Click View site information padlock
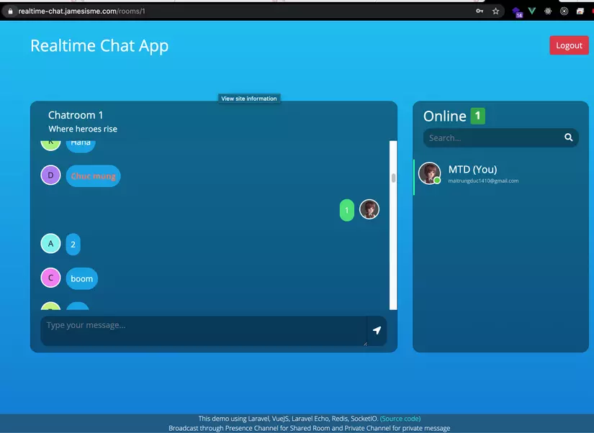 [11, 11]
